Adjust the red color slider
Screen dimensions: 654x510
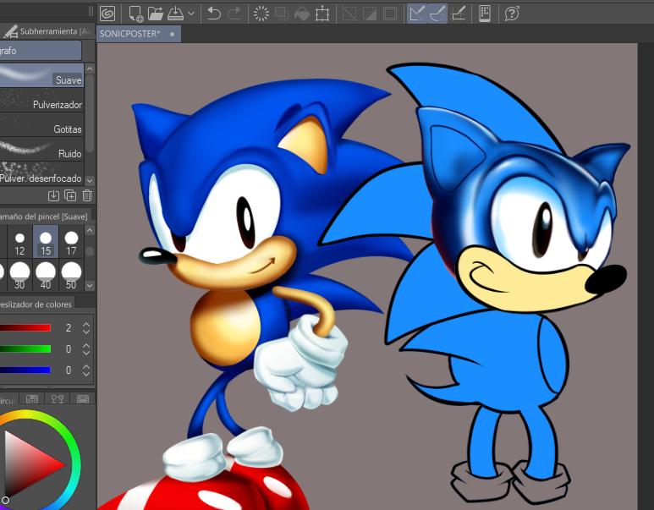coord(25,328)
